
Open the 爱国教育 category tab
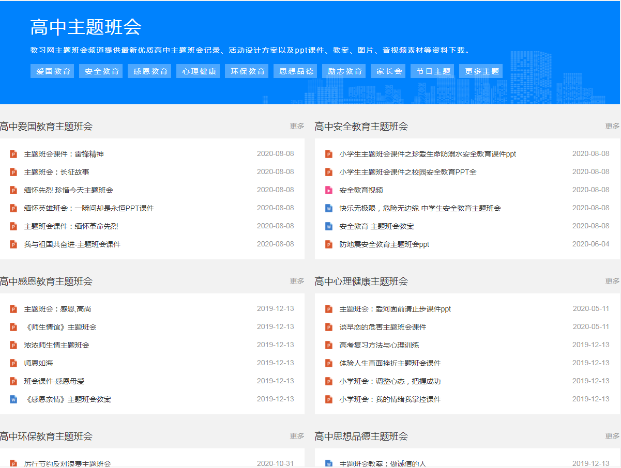[52, 71]
